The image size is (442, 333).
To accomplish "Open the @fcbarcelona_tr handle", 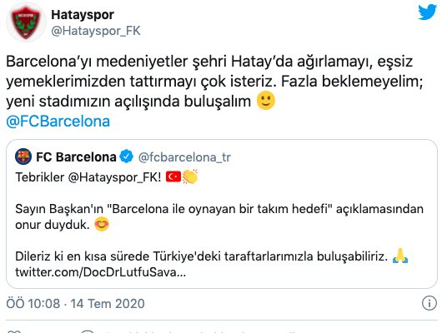I will click(x=184, y=157).
